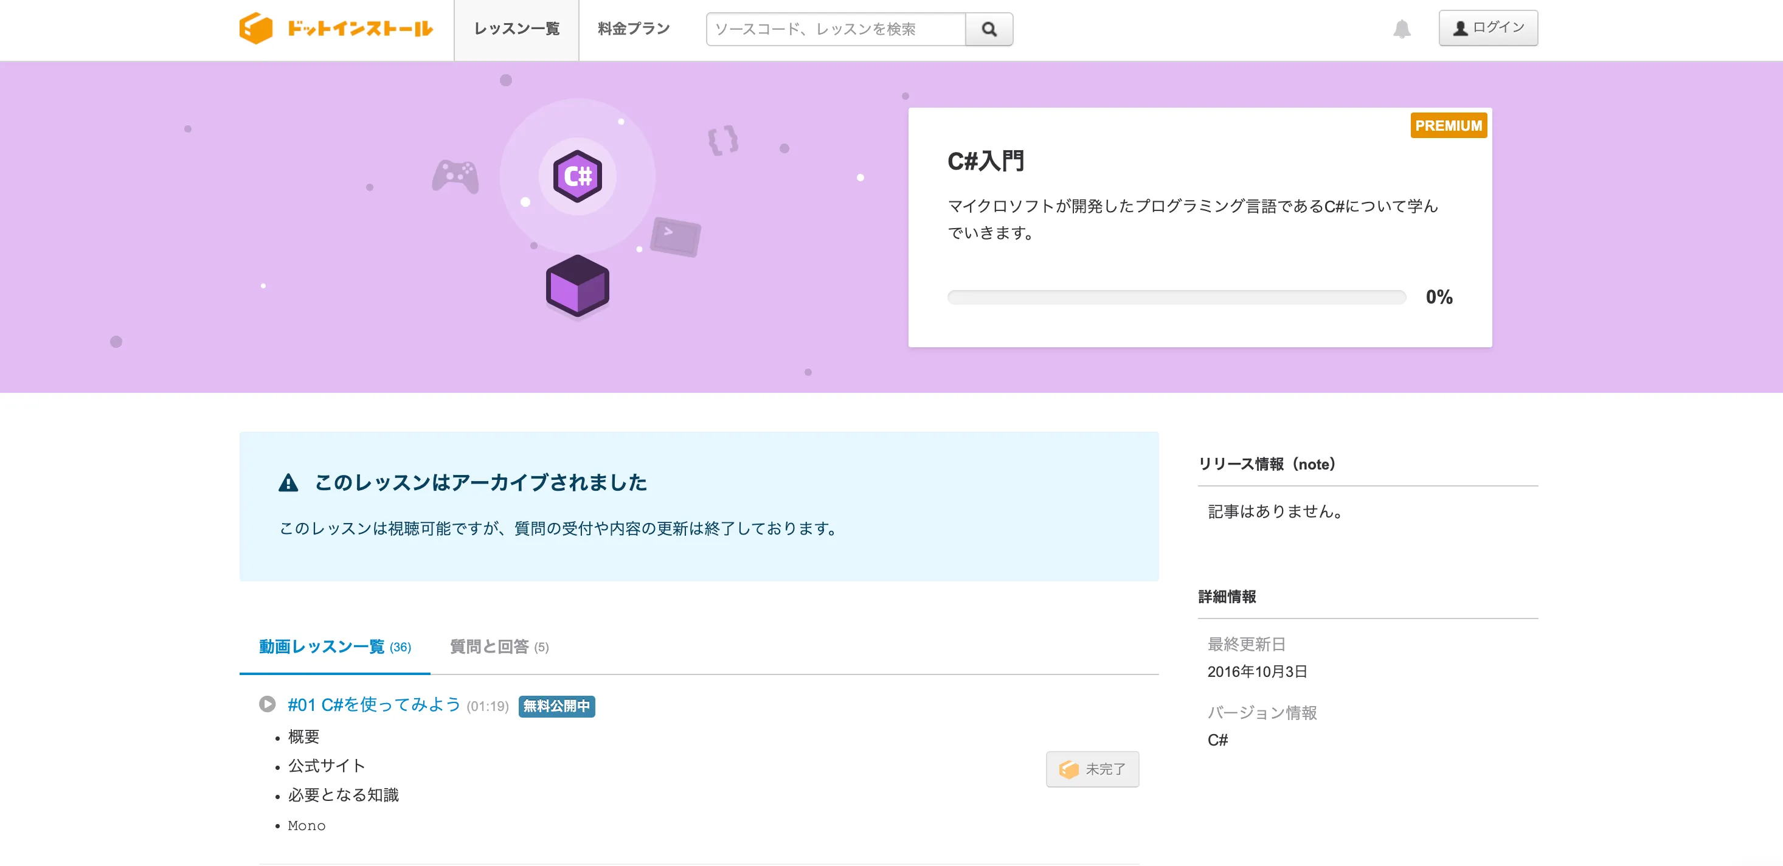Click the このレッスンはアーカイブされました heading
The image size is (1783, 866).
[480, 482]
